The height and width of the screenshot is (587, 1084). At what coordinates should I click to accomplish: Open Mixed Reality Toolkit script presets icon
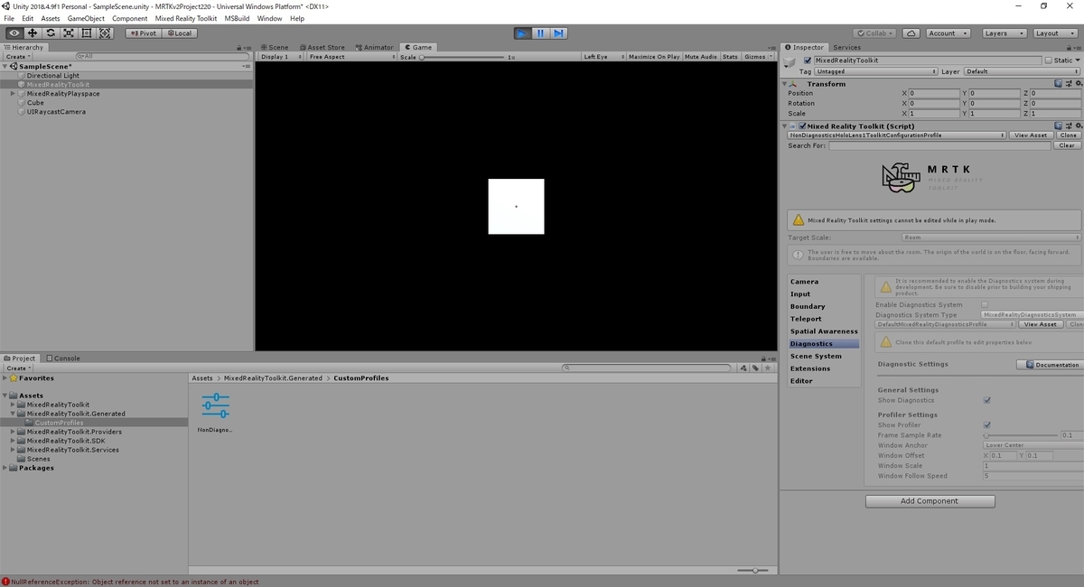tap(1068, 126)
